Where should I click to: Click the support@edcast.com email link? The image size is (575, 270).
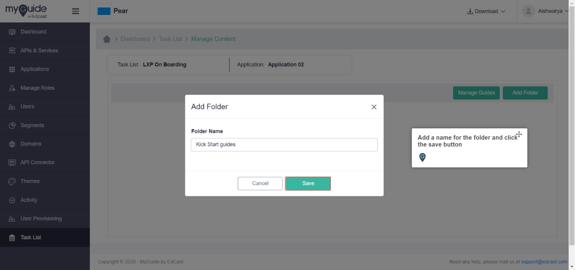click(544, 262)
